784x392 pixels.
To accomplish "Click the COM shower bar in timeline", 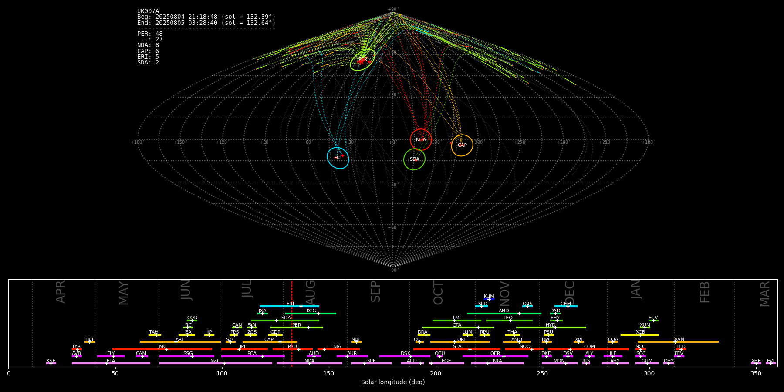I will click(x=588, y=349).
